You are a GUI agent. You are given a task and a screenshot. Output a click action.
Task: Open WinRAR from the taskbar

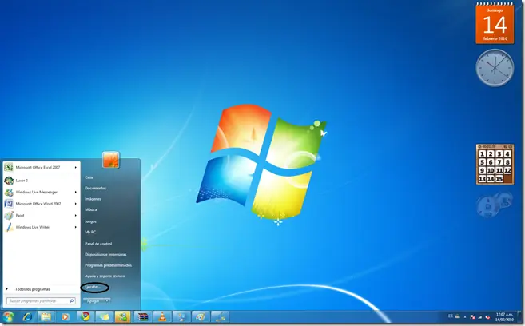[x=143, y=316]
